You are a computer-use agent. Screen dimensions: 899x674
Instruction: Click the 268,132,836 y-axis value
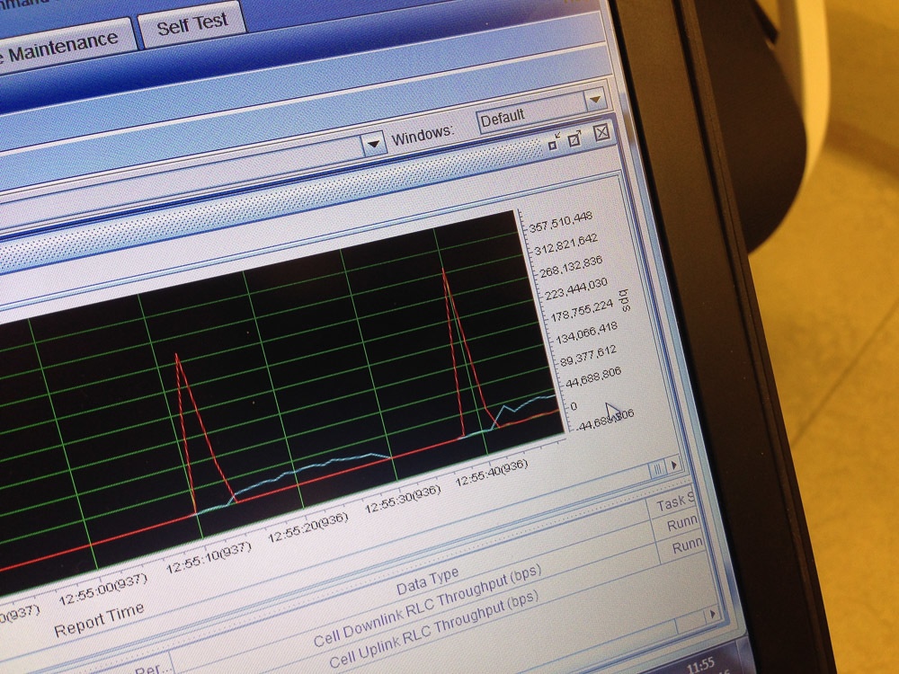click(x=571, y=265)
